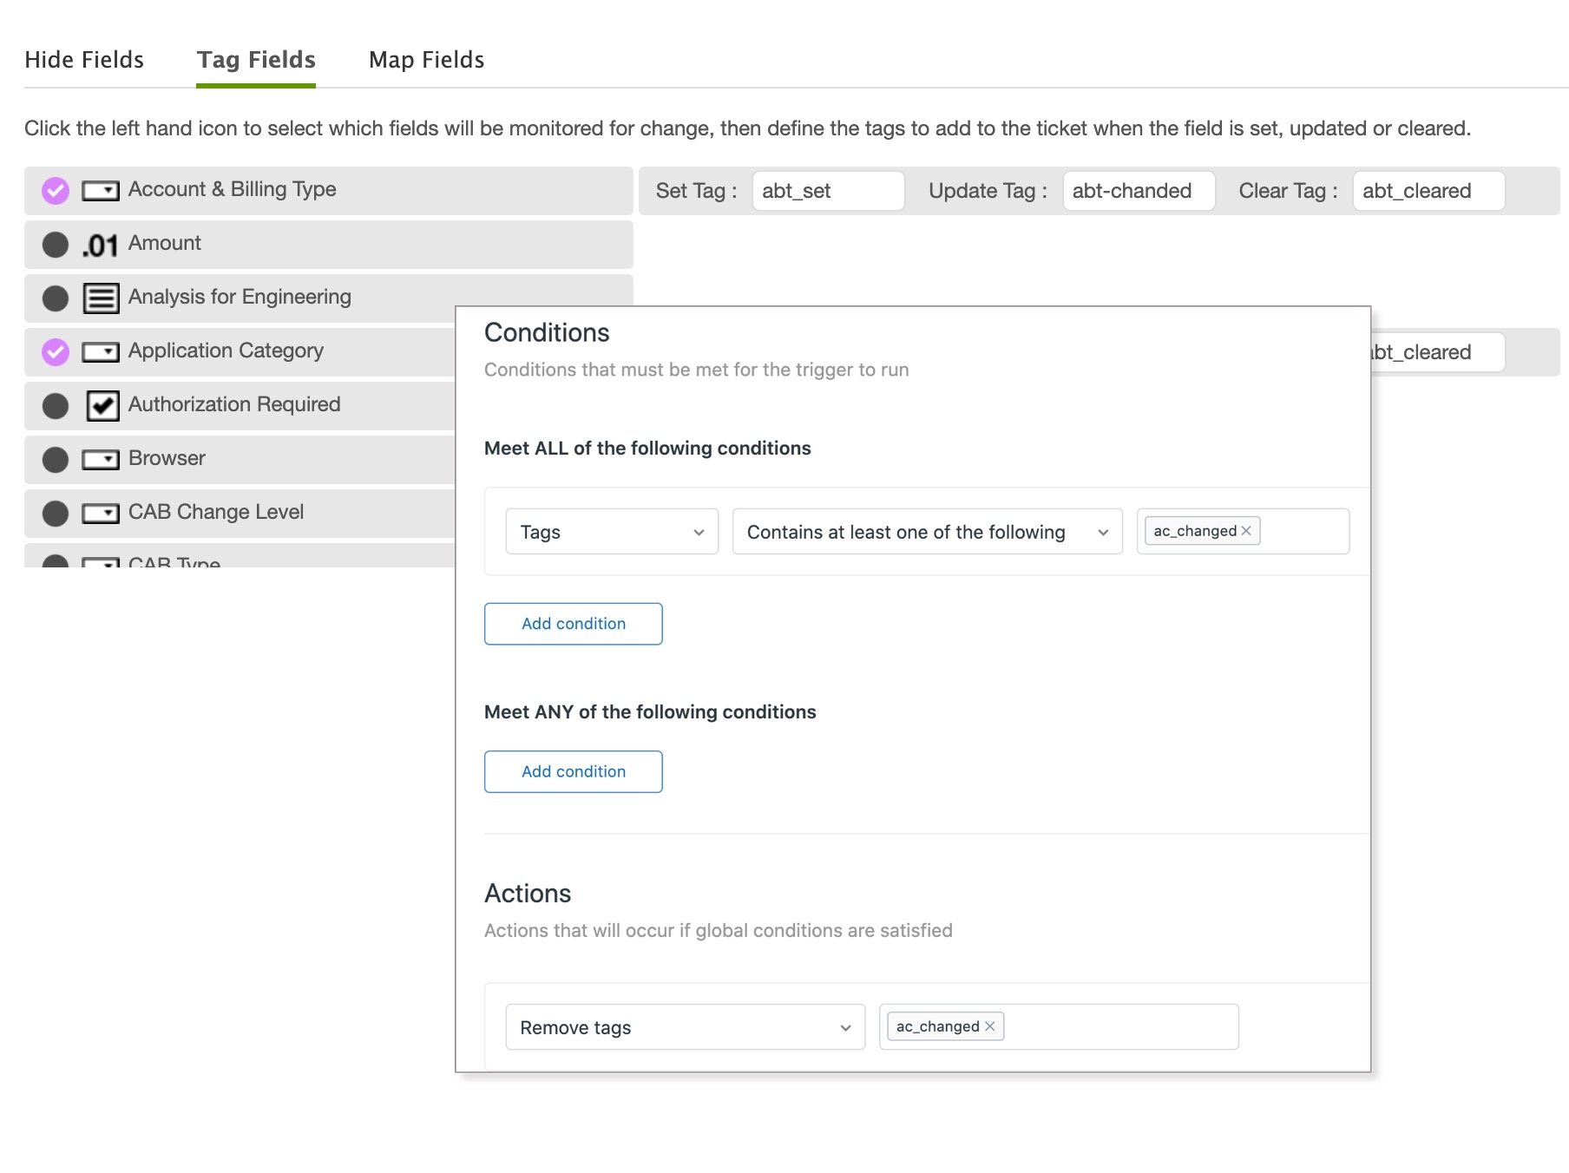Remove ac_changed tag from the condition
Screen dimensions: 1569x1173
click(x=1246, y=531)
